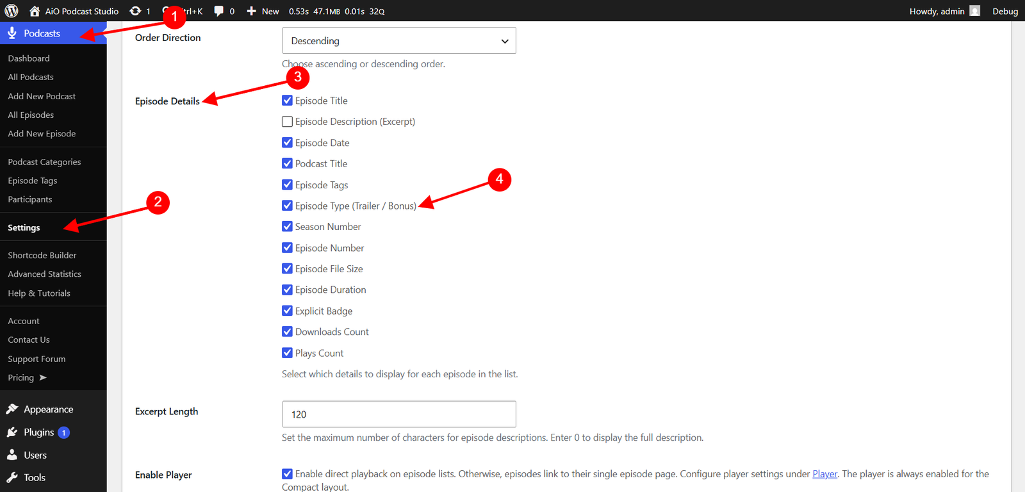
Task: Enable the Episode Description (Excerpt) checkbox
Action: click(x=288, y=122)
